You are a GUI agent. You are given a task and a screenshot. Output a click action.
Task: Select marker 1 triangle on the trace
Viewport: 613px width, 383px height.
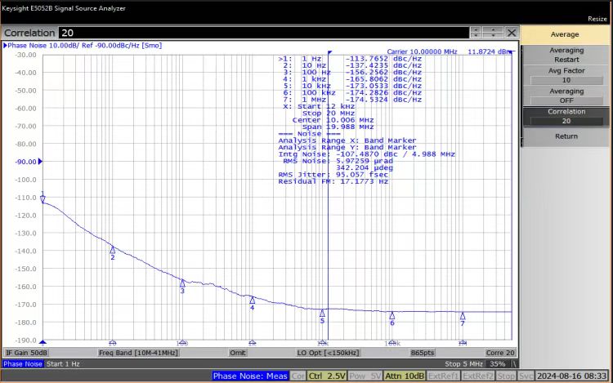pyautogui.click(x=43, y=198)
